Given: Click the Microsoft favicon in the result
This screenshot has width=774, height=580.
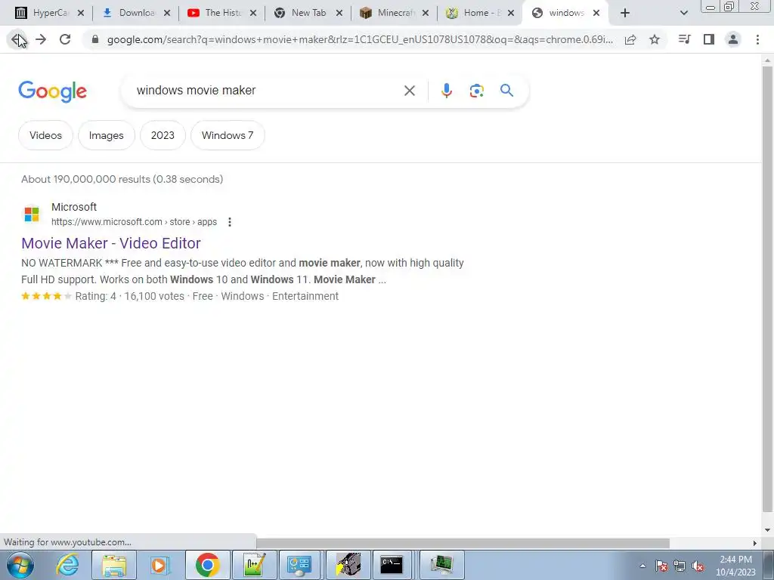Looking at the screenshot, I should pos(32,214).
